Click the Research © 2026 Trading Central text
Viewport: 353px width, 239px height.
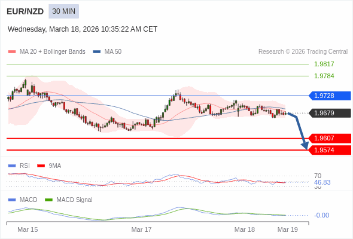click(x=303, y=52)
